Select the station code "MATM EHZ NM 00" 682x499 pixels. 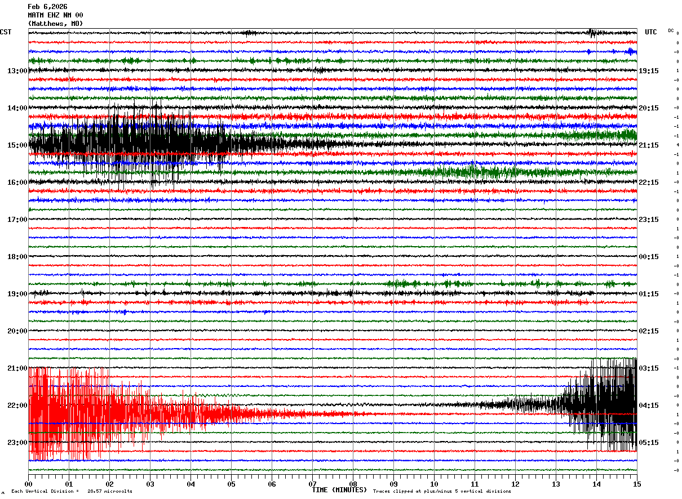pyautogui.click(x=56, y=15)
